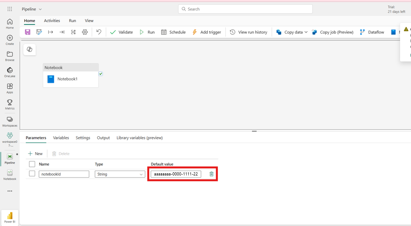This screenshot has width=411, height=226.
Task: Open the app launcher grid icon
Action: [x=10, y=9]
